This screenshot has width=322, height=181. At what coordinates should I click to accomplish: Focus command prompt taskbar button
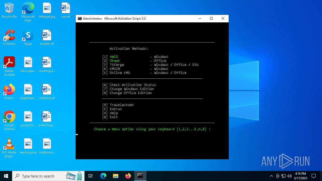[140, 176]
